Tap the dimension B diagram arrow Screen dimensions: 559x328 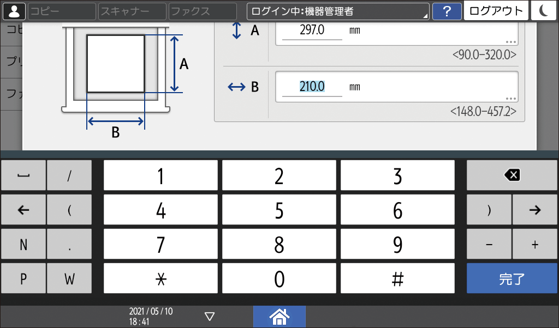pyautogui.click(x=115, y=121)
